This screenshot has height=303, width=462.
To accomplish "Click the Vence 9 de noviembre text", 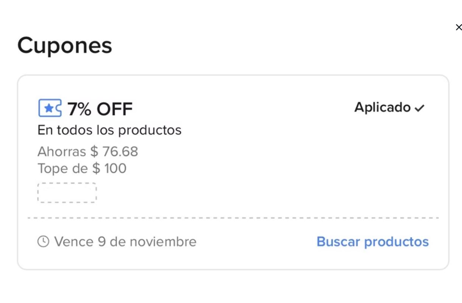I will (125, 241).
